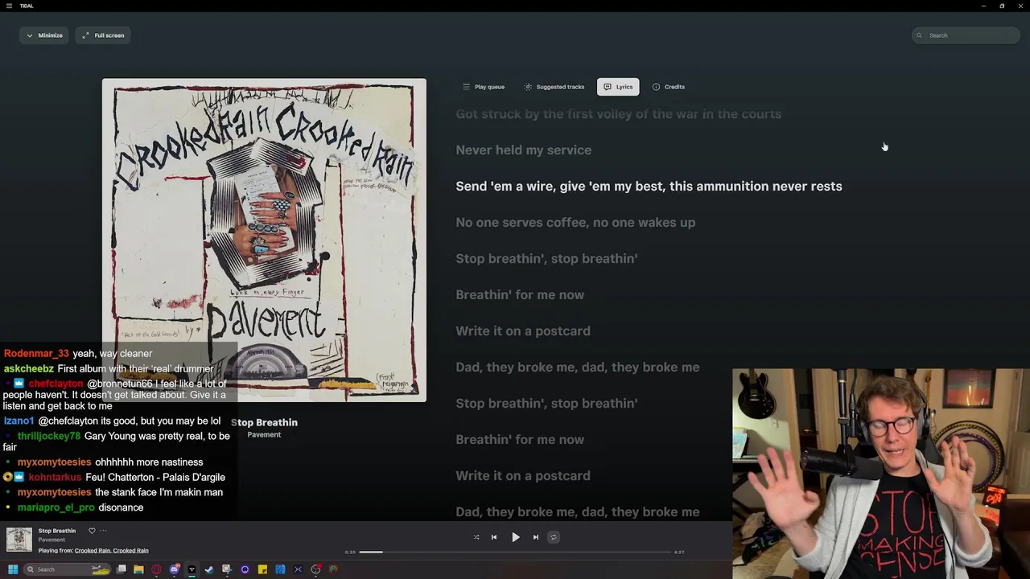This screenshot has height=579, width=1030.
Task: Open the 'Crooked Rain, Crooked Rain' playing-from link
Action: pos(111,551)
